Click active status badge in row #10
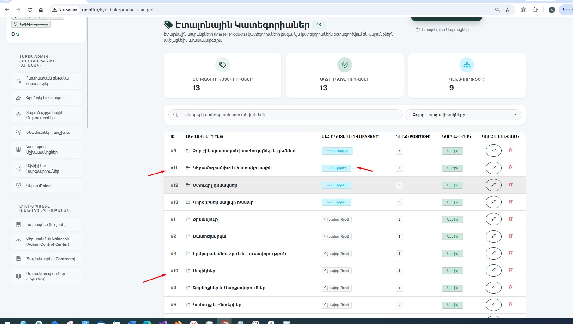This screenshot has height=324, width=573. pyautogui.click(x=452, y=271)
